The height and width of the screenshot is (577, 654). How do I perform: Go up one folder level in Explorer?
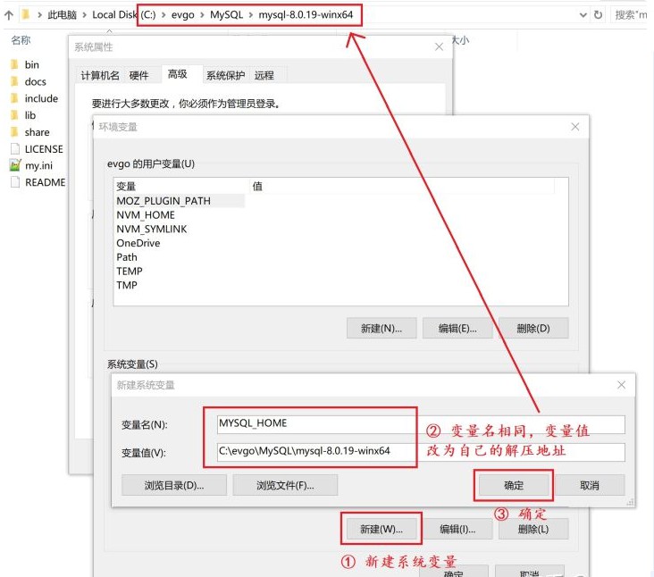click(9, 15)
